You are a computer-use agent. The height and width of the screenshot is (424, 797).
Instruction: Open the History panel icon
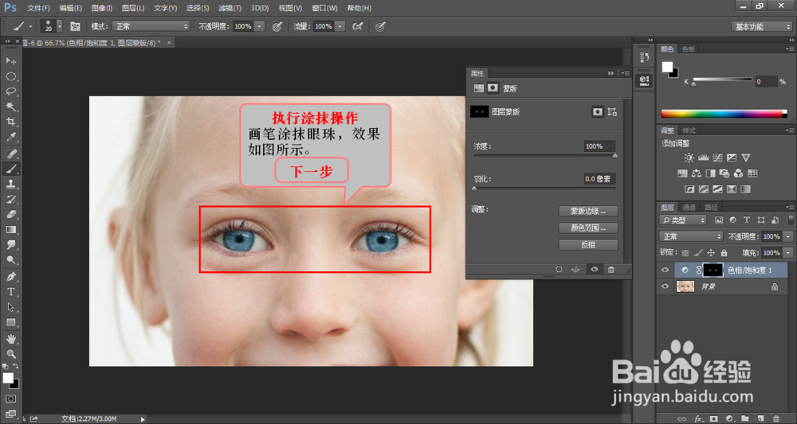[645, 56]
